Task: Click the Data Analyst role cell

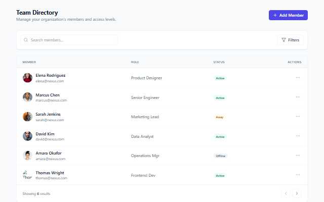Action: click(142, 136)
